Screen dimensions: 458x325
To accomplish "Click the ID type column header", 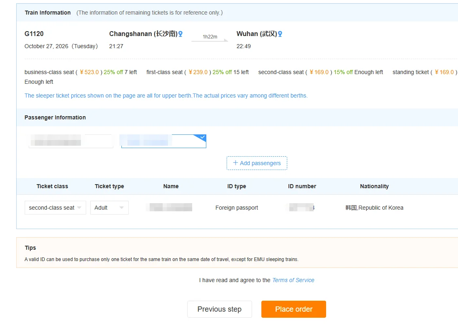I will pyautogui.click(x=237, y=187).
